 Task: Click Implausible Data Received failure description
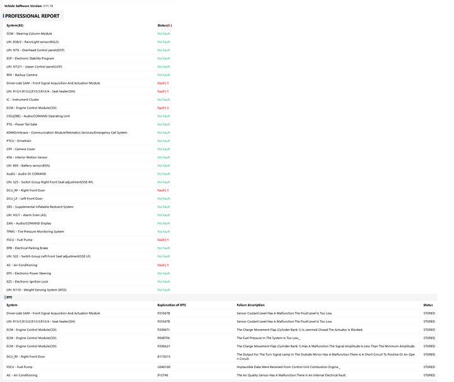point(288,367)
